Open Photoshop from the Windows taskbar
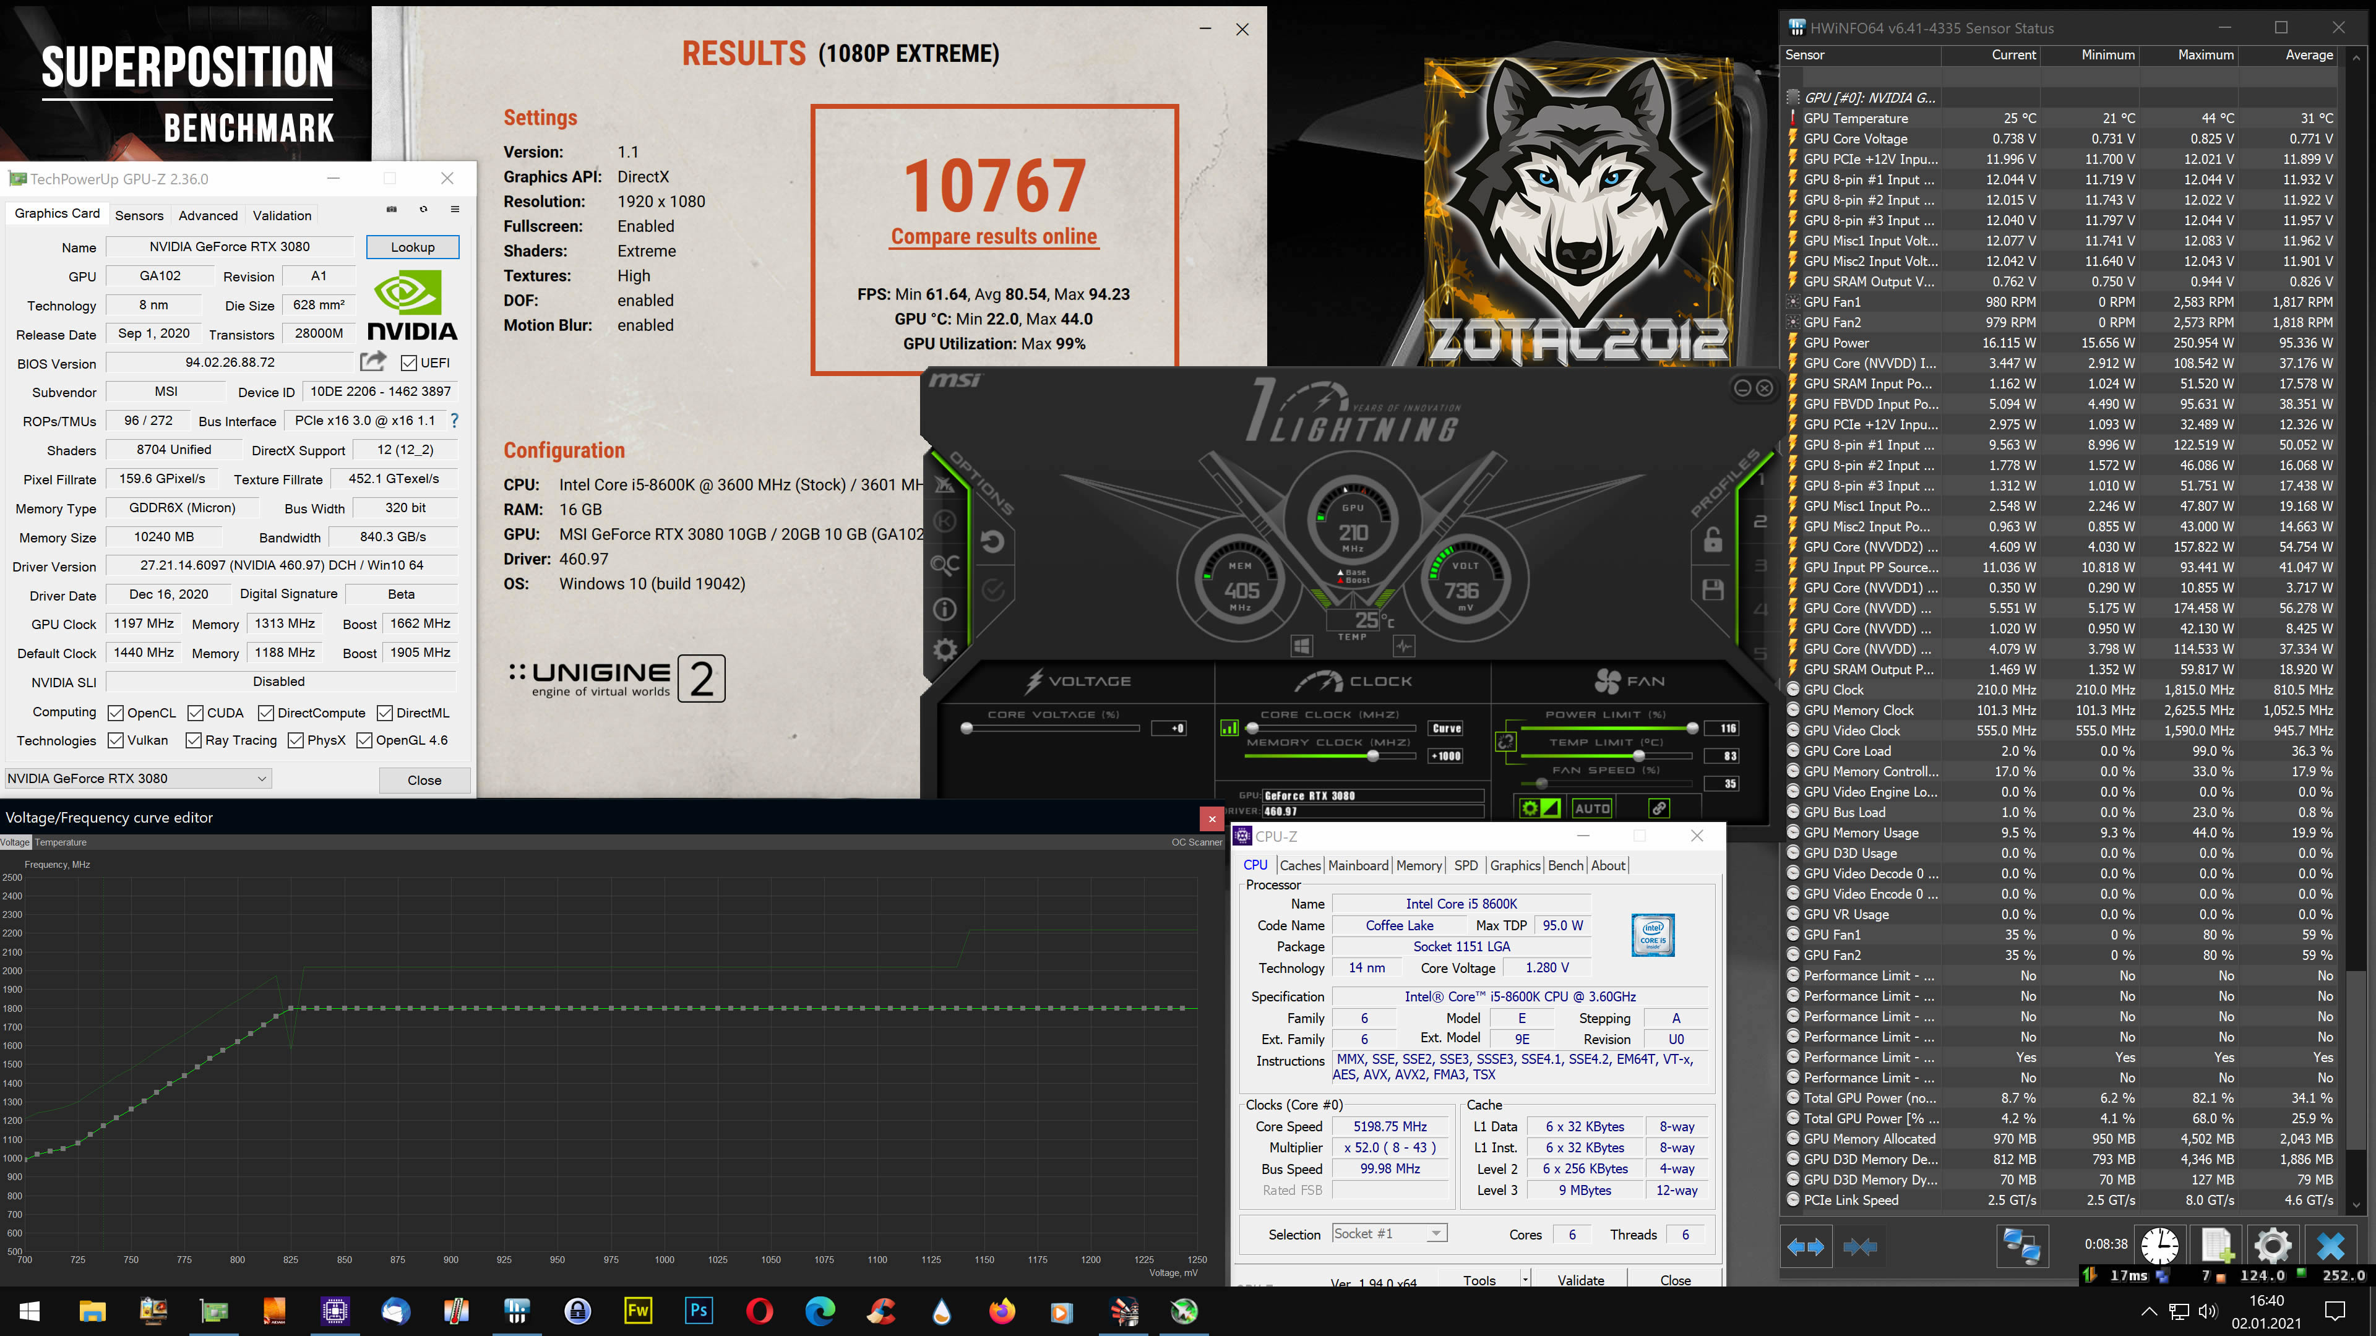 (700, 1310)
